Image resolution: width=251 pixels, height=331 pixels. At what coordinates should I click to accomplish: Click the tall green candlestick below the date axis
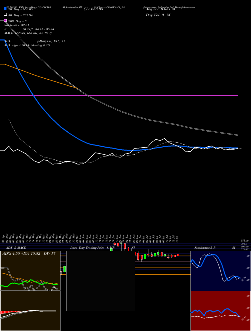pos(64,269)
